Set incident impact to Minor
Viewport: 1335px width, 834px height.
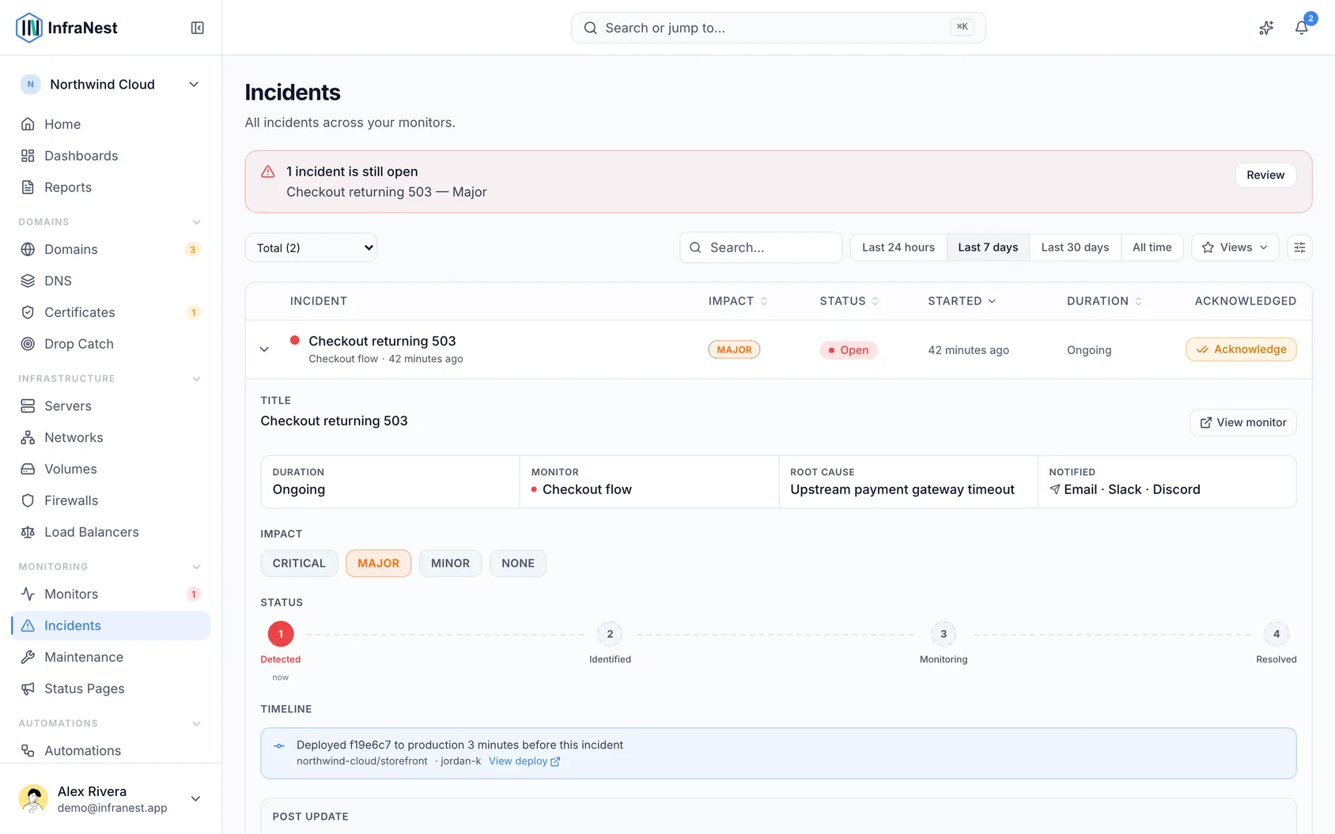click(x=450, y=563)
